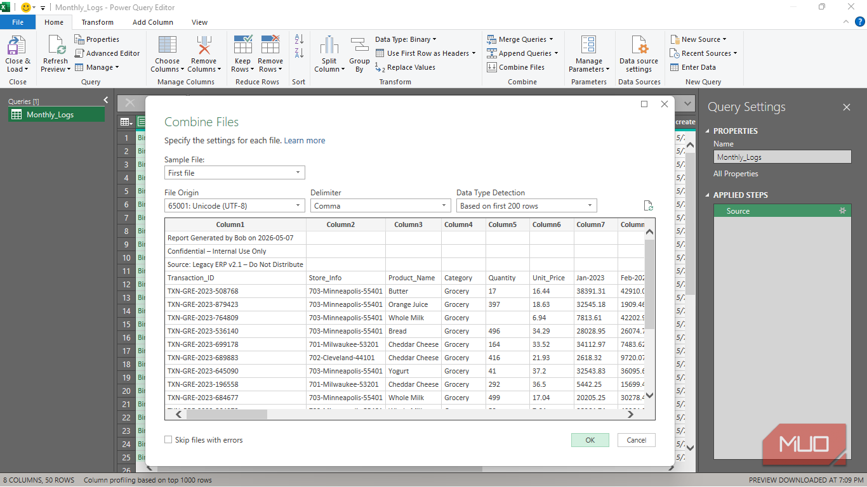Open query Properties in ribbon

point(97,39)
